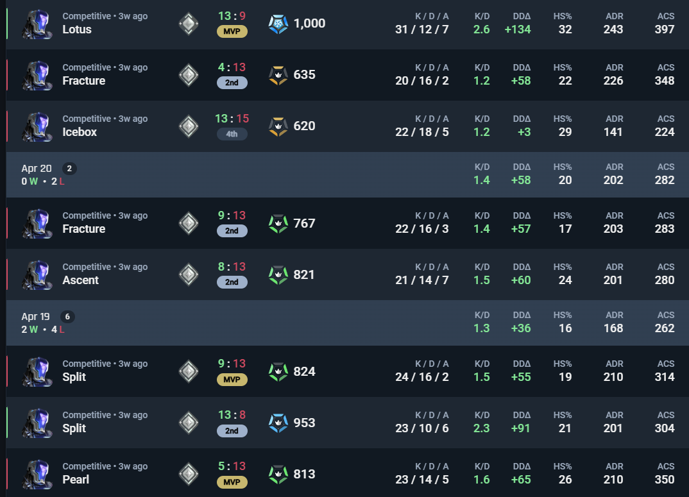Click the rank diamond icon on Icebox row
This screenshot has width=689, height=497.
click(x=189, y=126)
